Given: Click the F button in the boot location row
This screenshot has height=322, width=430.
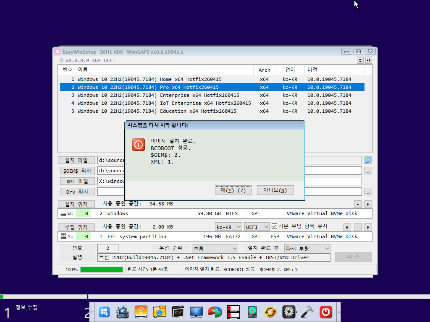Looking at the screenshot, I should click(368, 227).
